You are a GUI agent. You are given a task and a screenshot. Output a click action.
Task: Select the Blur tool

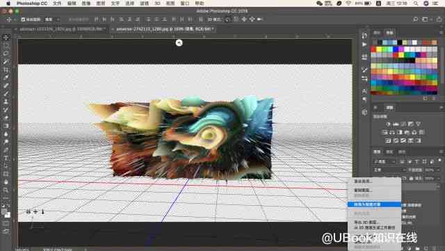[x=6, y=133]
